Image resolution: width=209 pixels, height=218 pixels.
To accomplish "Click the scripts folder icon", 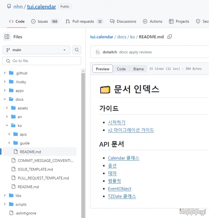I will pos(11,204).
